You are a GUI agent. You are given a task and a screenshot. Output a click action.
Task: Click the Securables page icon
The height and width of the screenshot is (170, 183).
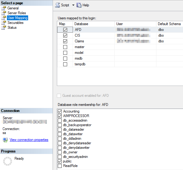click(x=4, y=23)
